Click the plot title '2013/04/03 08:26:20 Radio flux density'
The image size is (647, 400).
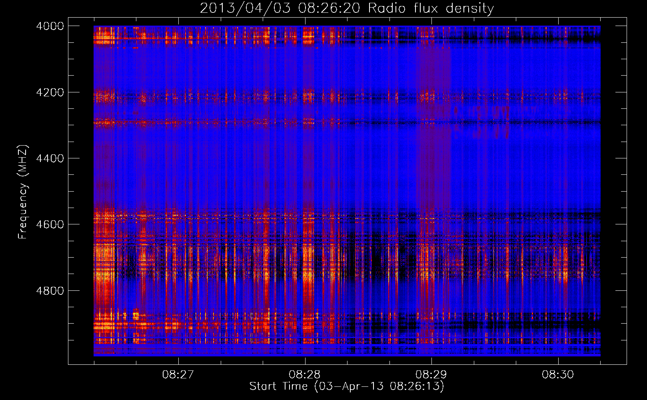347,8
